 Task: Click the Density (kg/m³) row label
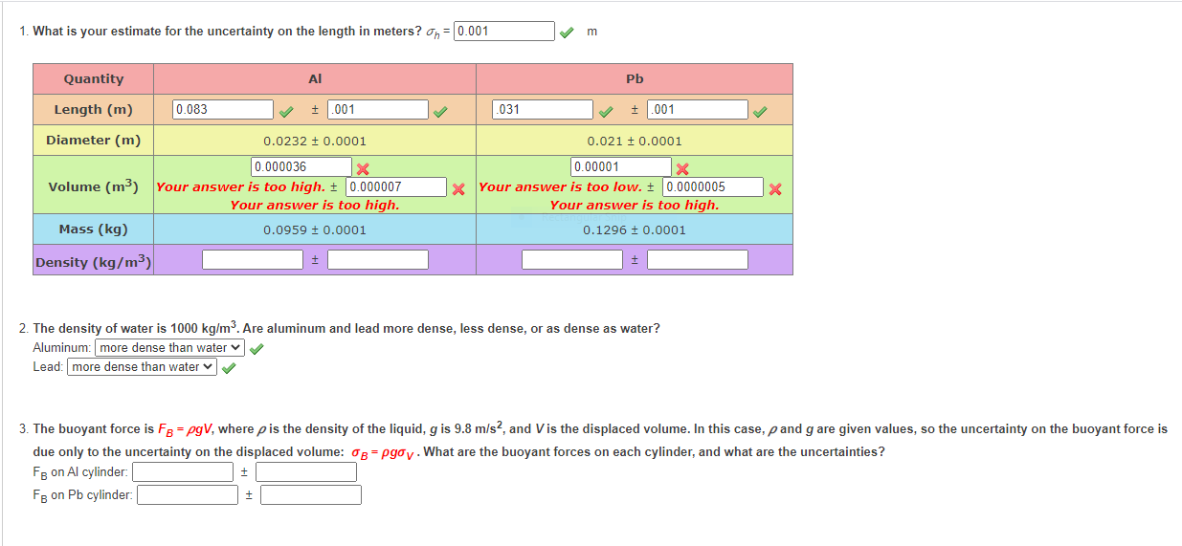94,260
